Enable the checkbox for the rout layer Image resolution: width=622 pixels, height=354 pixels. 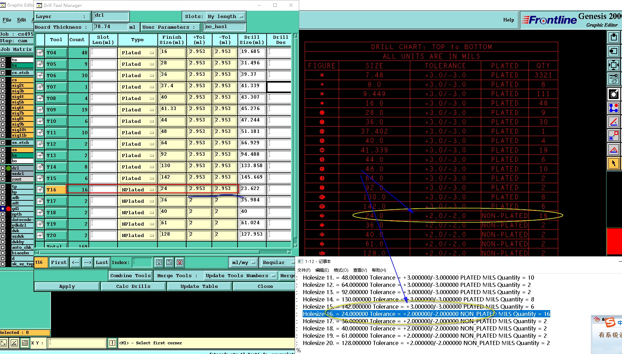pos(3,179)
